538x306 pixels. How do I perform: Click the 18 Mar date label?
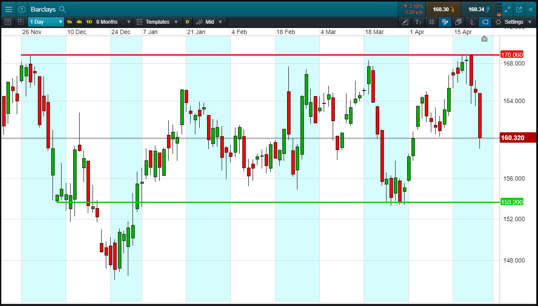(374, 32)
